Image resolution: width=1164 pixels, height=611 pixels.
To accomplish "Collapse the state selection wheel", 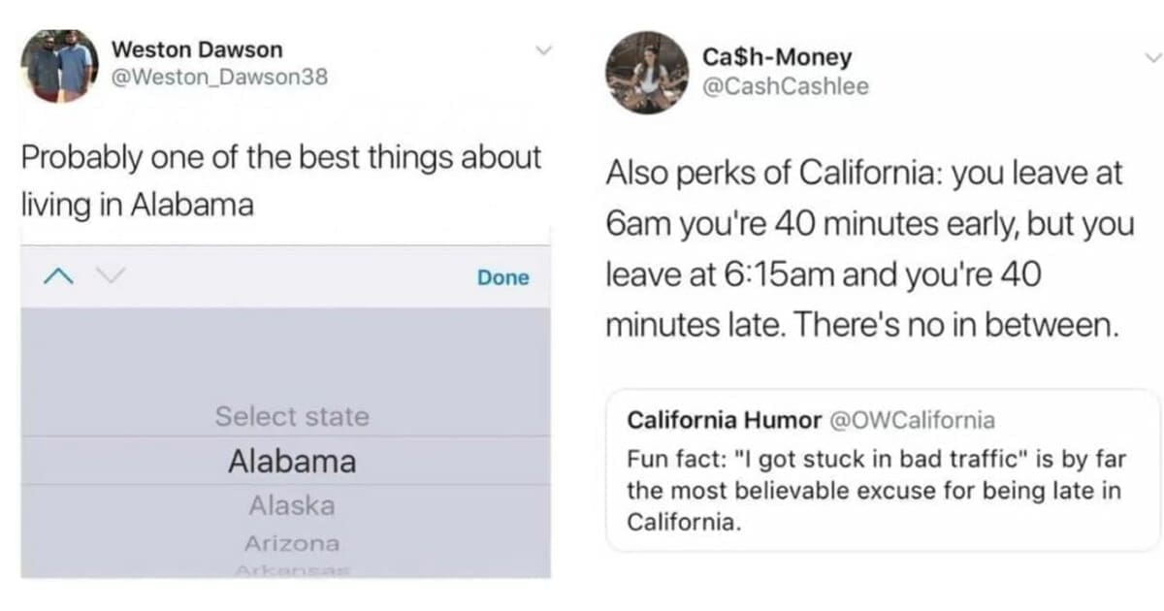I will (502, 276).
